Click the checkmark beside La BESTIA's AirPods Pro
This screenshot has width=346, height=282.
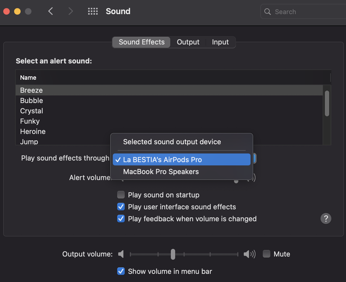(x=118, y=160)
